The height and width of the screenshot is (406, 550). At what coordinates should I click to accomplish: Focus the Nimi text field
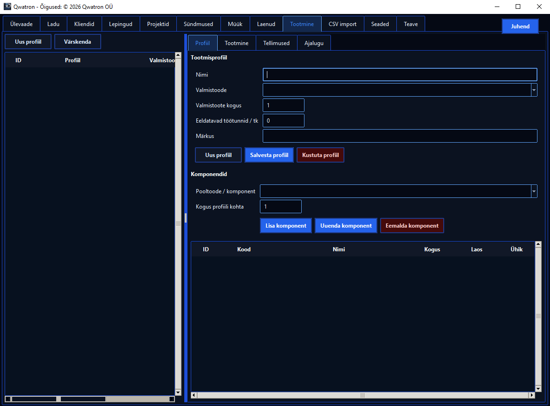click(400, 74)
